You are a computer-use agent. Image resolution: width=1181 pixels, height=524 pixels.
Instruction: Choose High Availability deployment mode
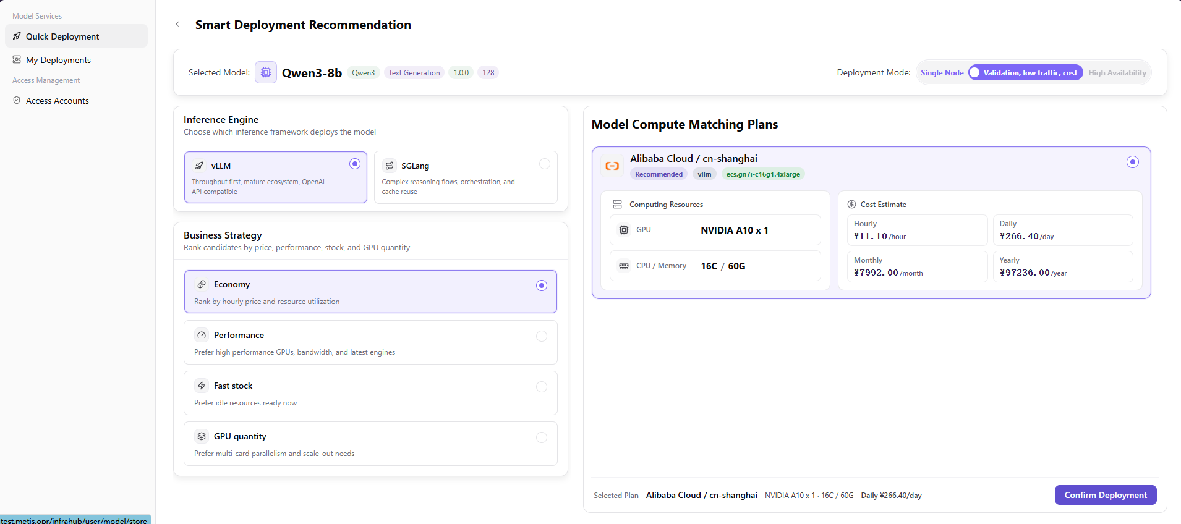(1117, 73)
